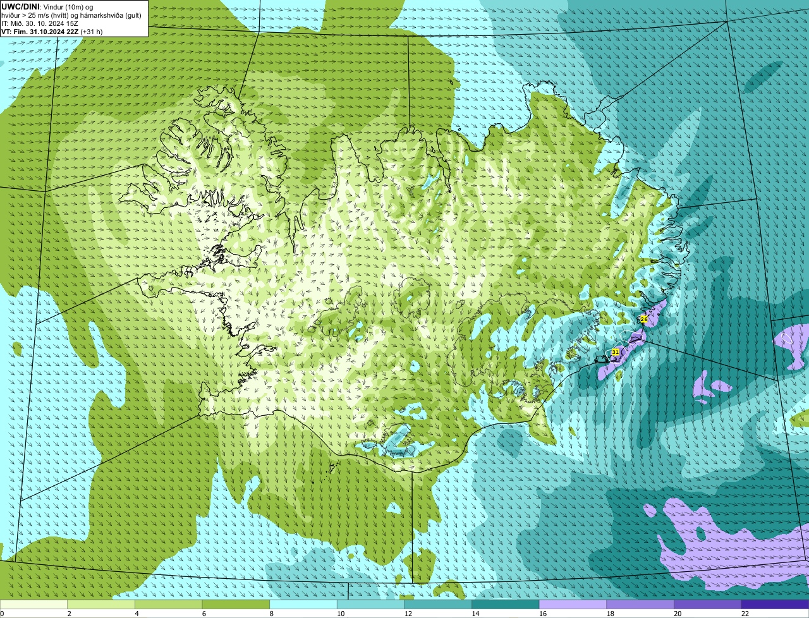The height and width of the screenshot is (618, 809).
Task: Click the yellow gust label "26"
Action: pyautogui.click(x=643, y=319)
